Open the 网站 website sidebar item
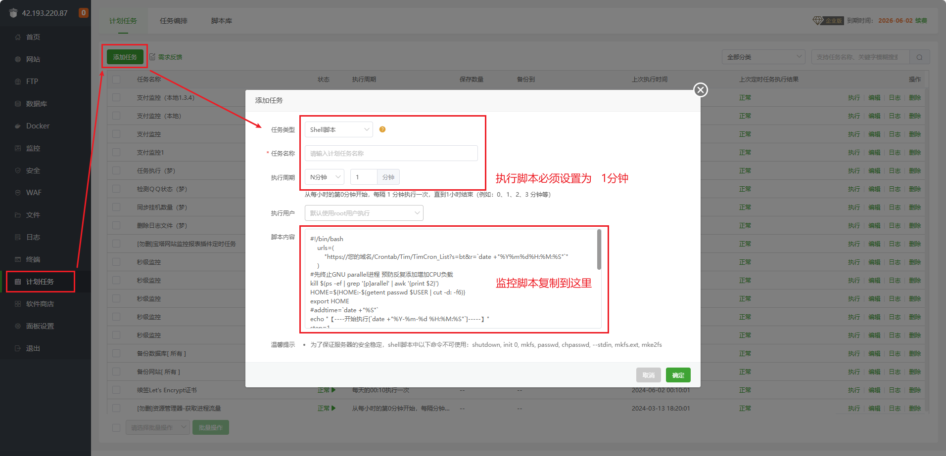 33,59
